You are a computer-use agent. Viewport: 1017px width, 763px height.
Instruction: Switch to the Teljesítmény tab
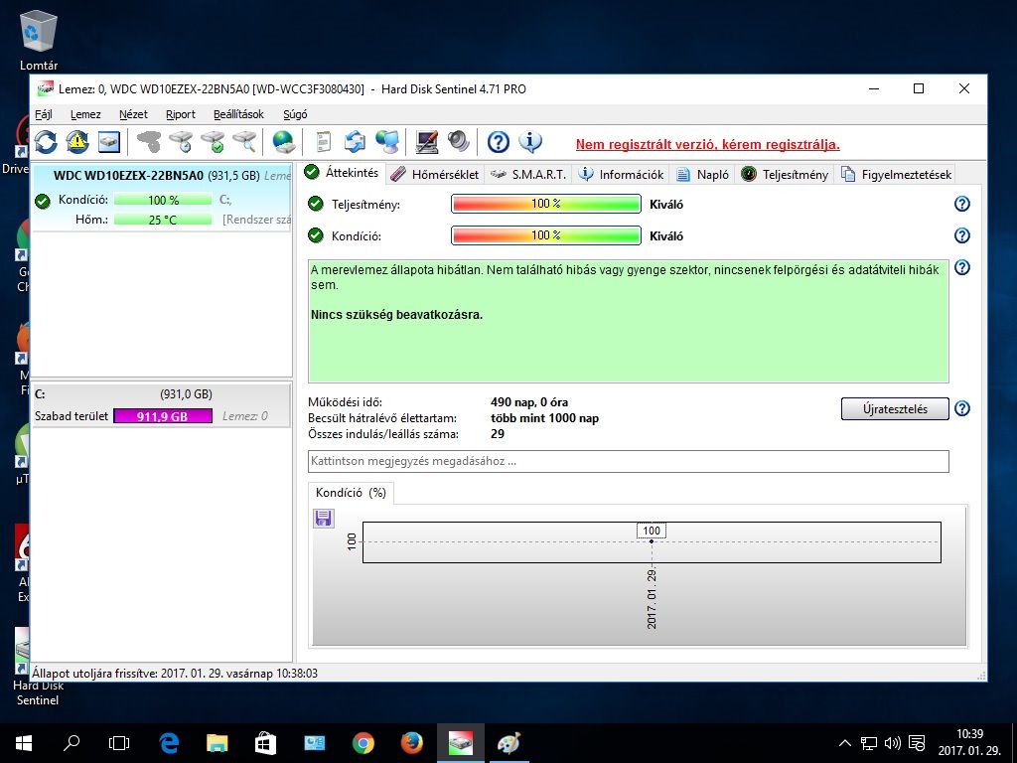click(785, 175)
